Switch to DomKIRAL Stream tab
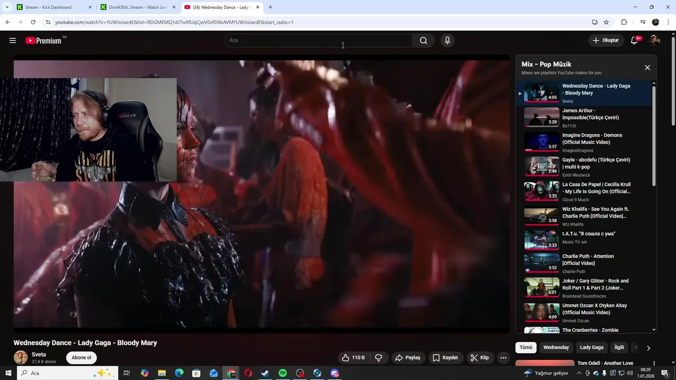 pyautogui.click(x=137, y=7)
